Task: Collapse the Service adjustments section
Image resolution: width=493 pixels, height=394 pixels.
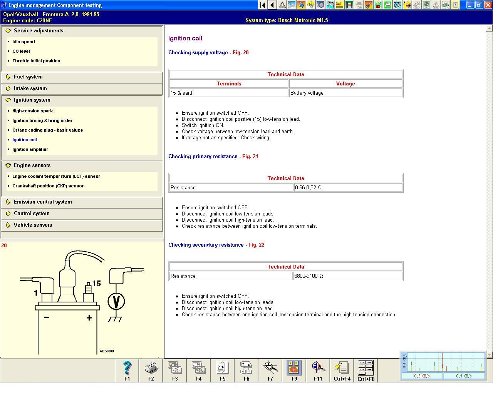Action: 39,31
